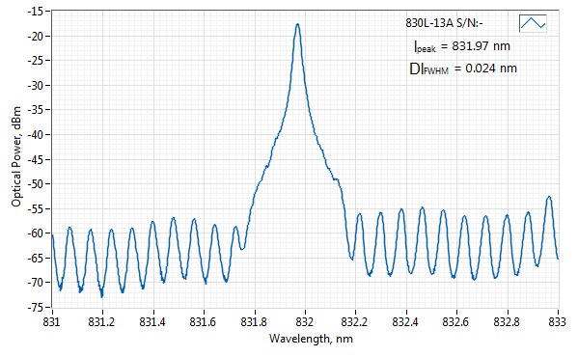This screenshot has width=578, height=357.
Task: Click the main spectral peak near -18 dBm
Action: pos(297,25)
